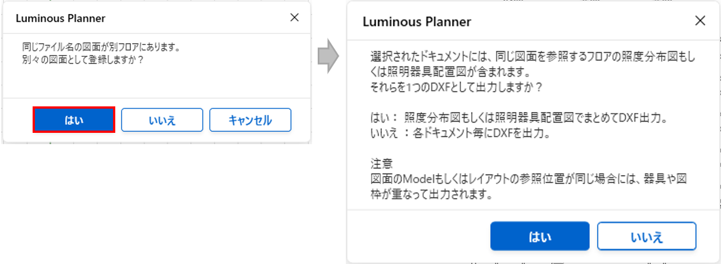Click the 図面のModelもしくはレイアウト note text
722x264 pixels.
(x=529, y=180)
